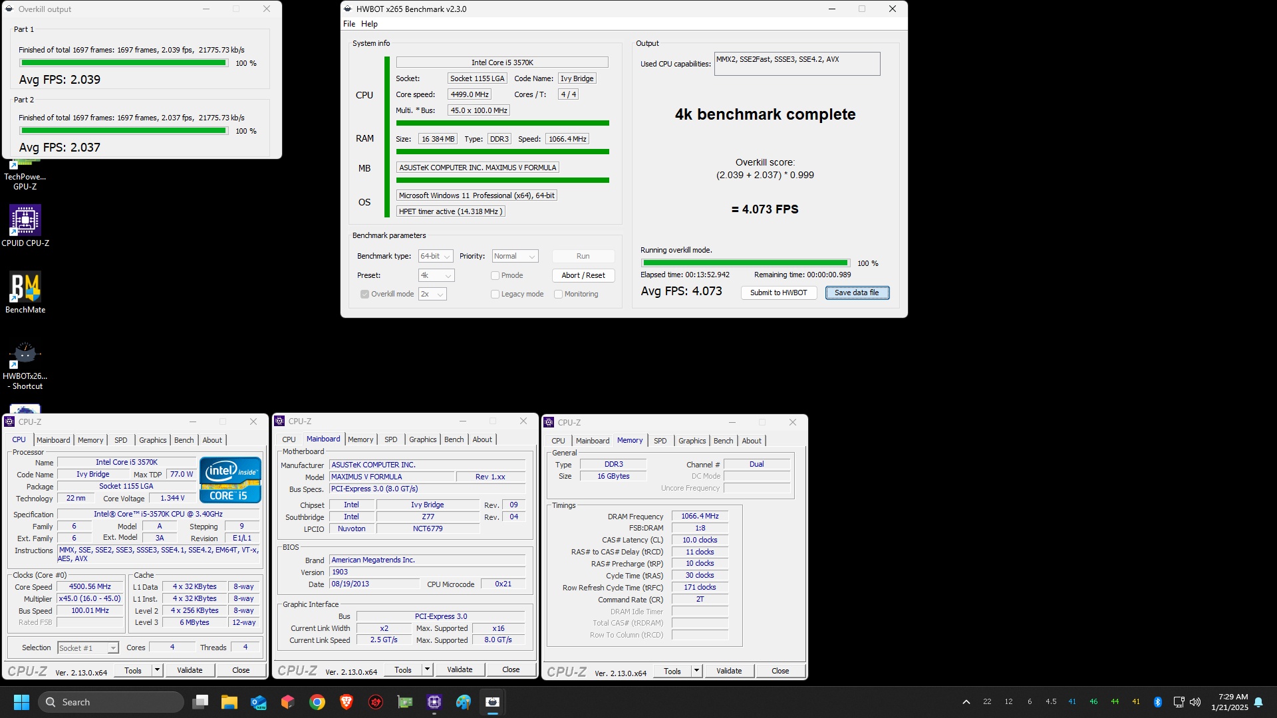
Task: Click Submit to HWBOT button
Action: pyautogui.click(x=779, y=293)
